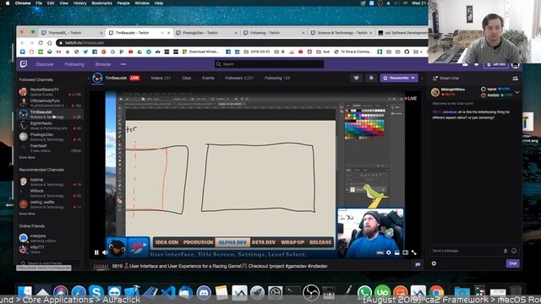Toggle the heart follow button for TimBeaudet
Image resolution: width=541 pixels, height=304 pixels.
(357, 79)
